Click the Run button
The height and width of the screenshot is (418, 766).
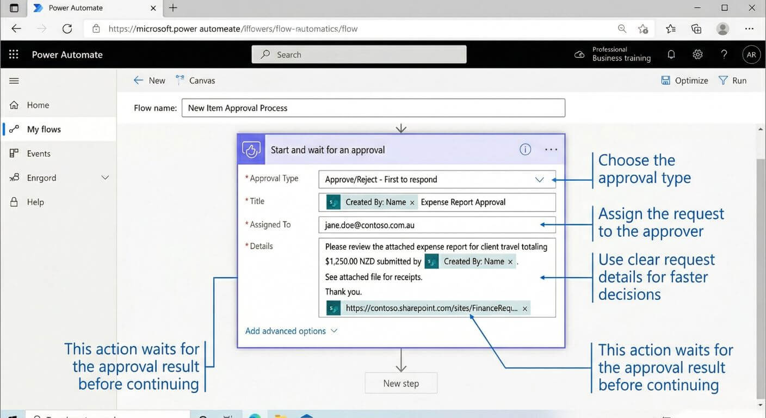click(x=732, y=81)
